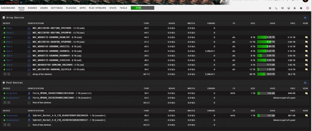The height and width of the screenshot is (131, 312).
Task: Open the system log icon
Action: [295, 8]
